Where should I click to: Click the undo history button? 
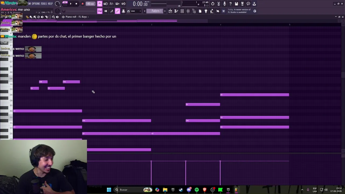(x=213, y=4)
